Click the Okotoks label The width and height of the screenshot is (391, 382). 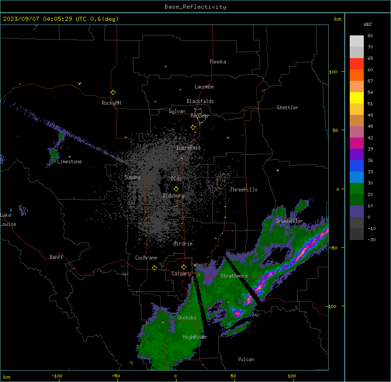pos(187,318)
